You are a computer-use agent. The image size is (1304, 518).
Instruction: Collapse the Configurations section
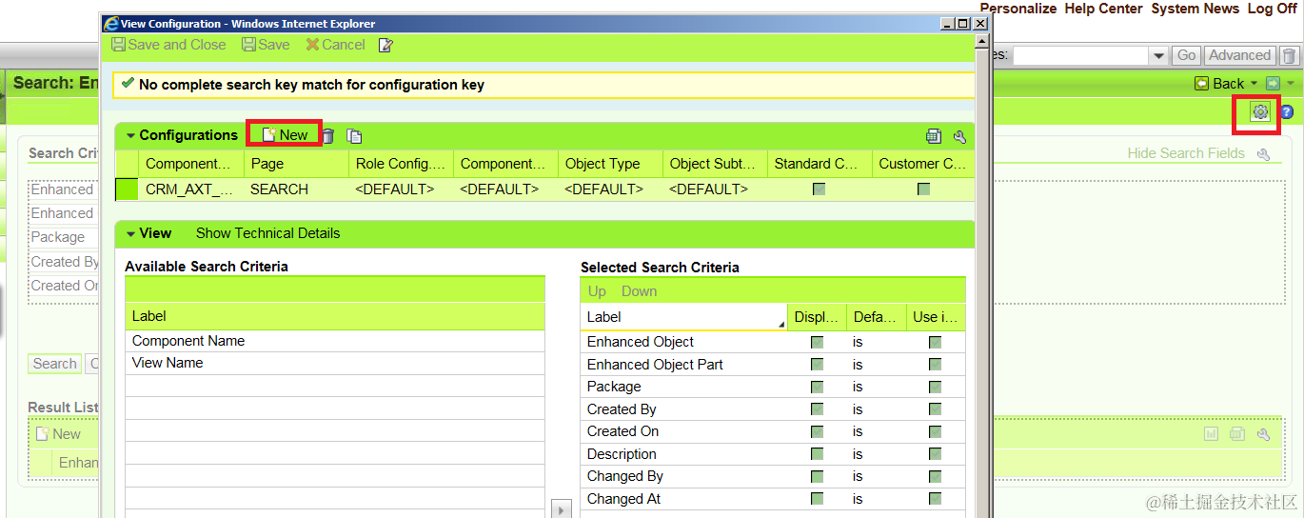pos(130,135)
